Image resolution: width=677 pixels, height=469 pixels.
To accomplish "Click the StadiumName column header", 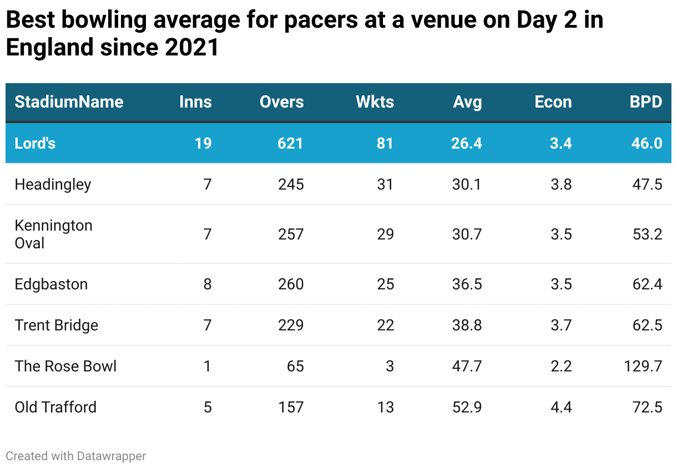I will tap(69, 102).
